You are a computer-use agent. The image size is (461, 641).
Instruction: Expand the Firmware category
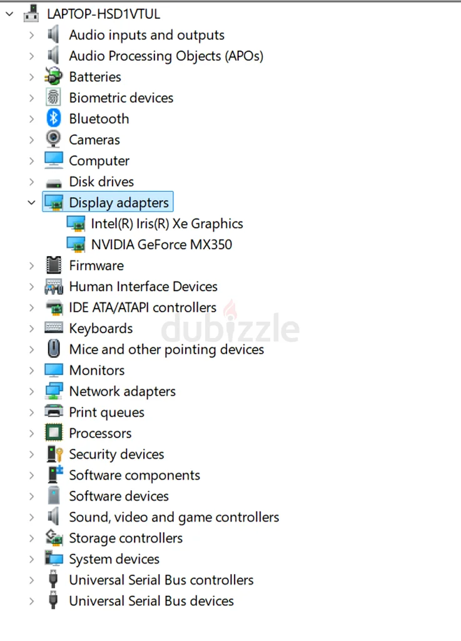pos(31,265)
